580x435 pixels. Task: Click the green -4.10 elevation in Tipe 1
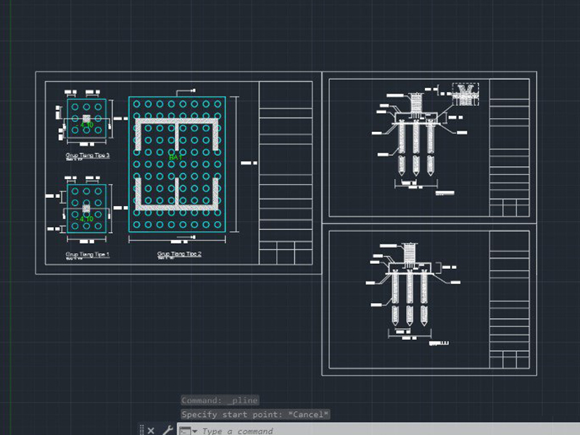tap(86, 218)
